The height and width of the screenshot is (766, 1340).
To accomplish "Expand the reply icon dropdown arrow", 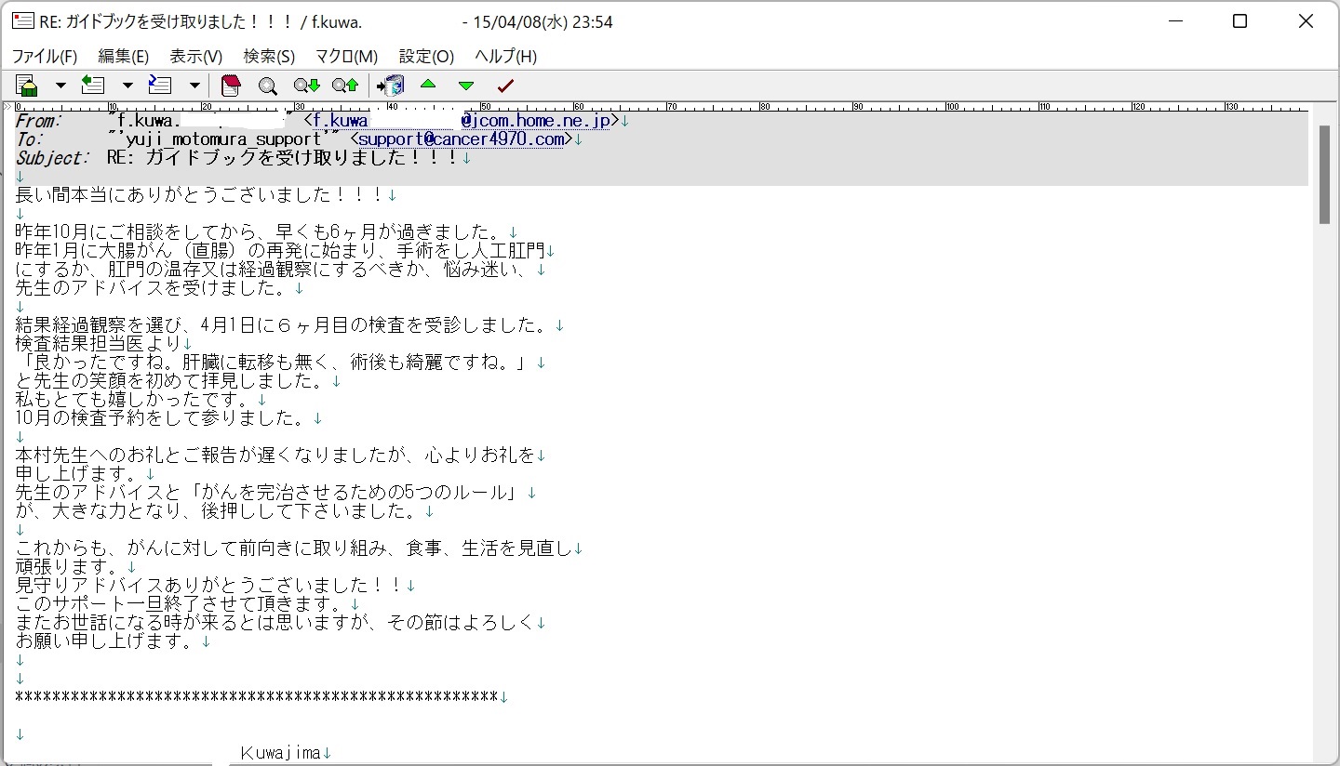I will [x=127, y=86].
